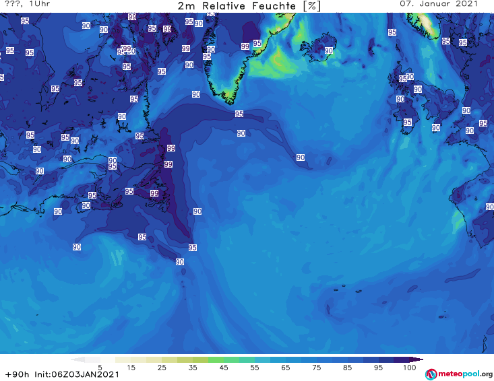This screenshot has width=494, height=381.
Task: Click legend value 45
Action: point(224,368)
